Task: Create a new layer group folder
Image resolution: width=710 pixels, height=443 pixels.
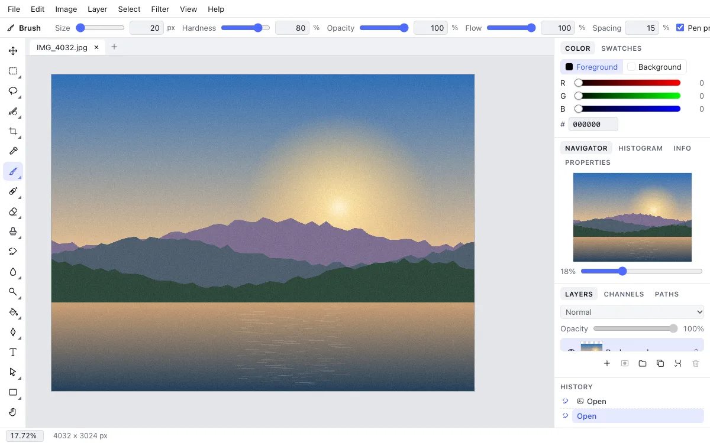Action: 643,363
